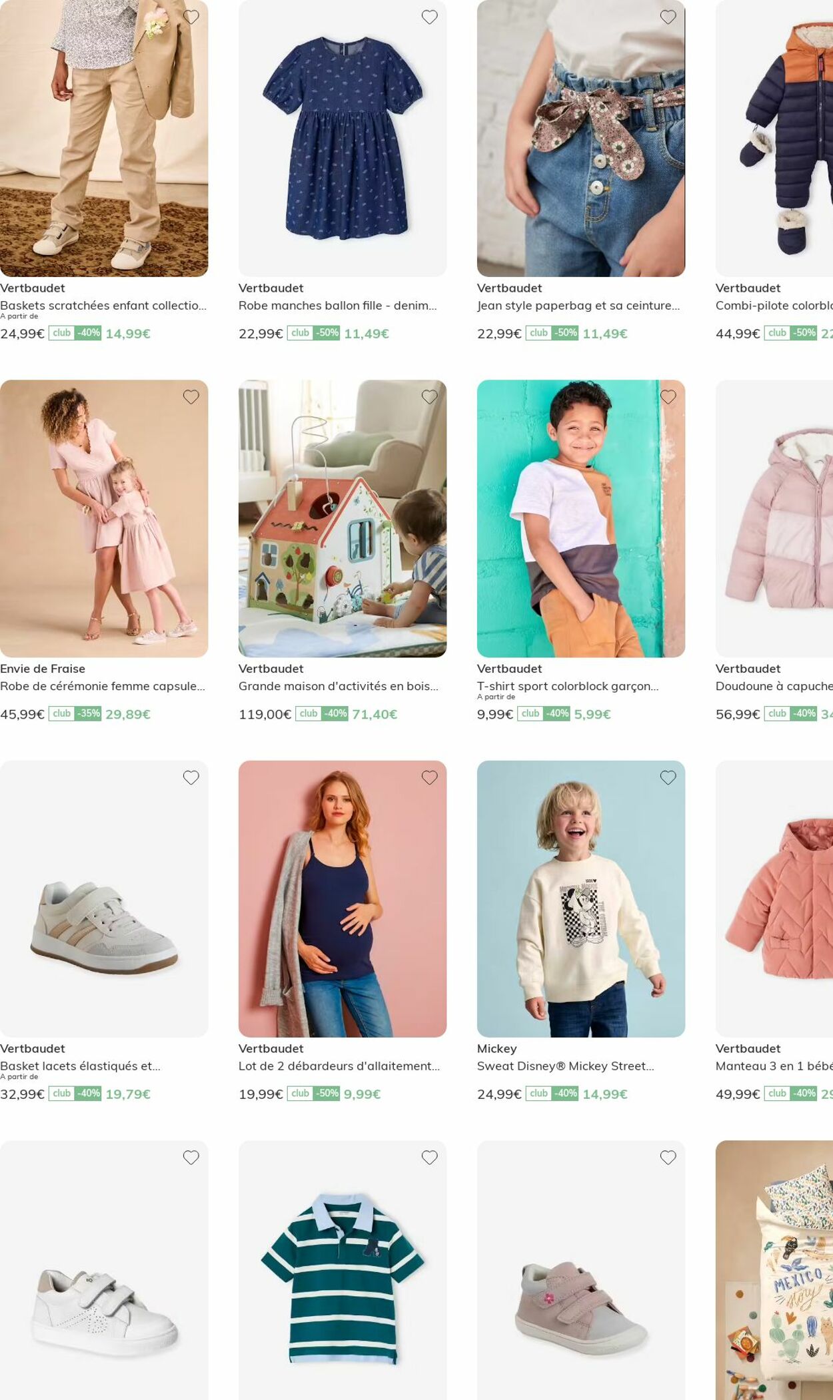Toggle favorite heart on colorblock boy T-shirt

coord(668,397)
